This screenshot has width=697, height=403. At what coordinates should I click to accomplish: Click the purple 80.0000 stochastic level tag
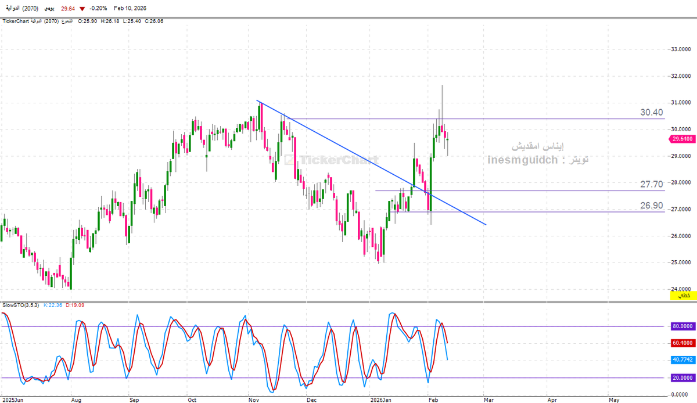684,326
